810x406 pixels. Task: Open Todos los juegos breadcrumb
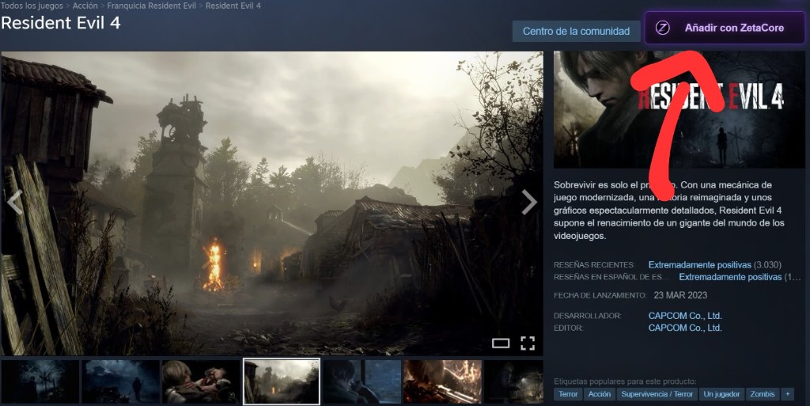tap(32, 6)
